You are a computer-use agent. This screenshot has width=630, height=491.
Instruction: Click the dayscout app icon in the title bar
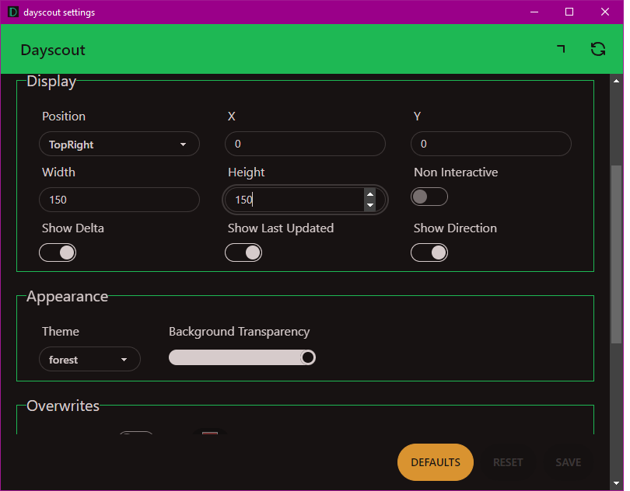click(13, 12)
